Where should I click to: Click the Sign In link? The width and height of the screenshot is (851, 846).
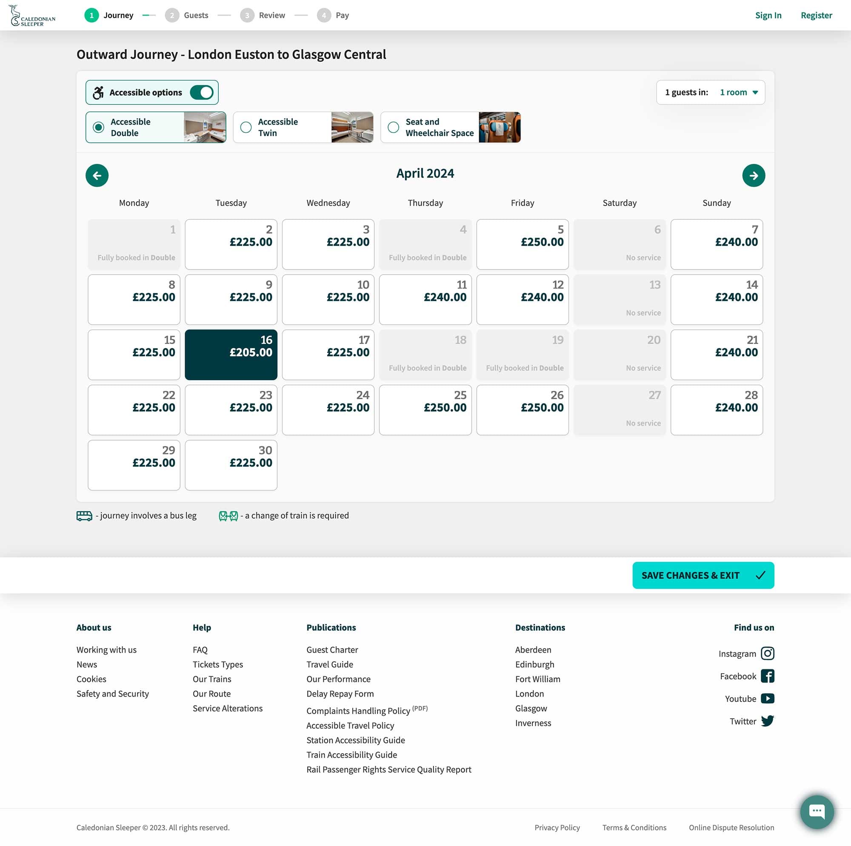click(x=768, y=15)
